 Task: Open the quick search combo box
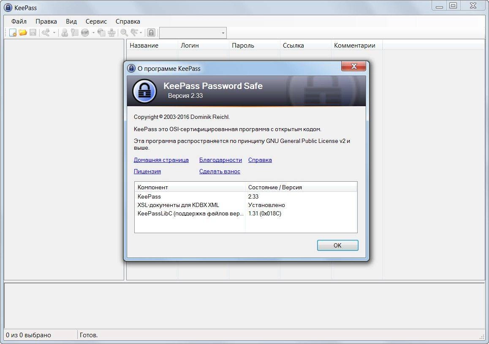point(193,33)
